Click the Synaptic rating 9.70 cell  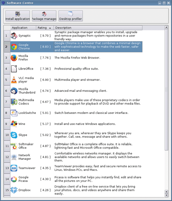(x=45, y=36)
